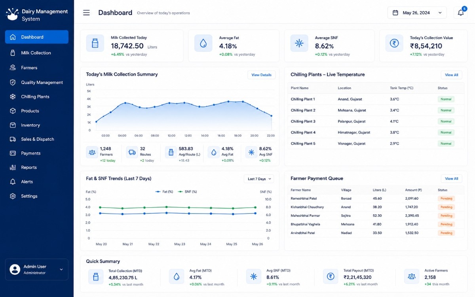The width and height of the screenshot is (475, 297).
Task: Open Milk Collection in sidebar
Action: pyautogui.click(x=37, y=53)
